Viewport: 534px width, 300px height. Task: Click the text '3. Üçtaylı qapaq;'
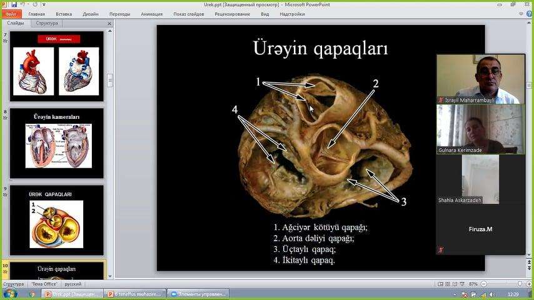pos(305,249)
